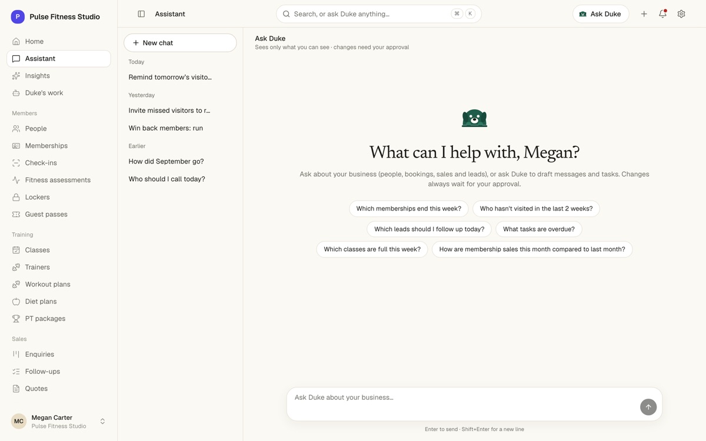
Task: Go to PT packages page label
Action: pos(45,319)
